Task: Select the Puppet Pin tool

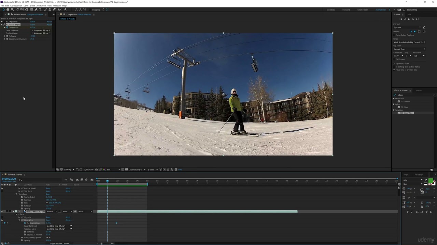Action: click(65, 10)
